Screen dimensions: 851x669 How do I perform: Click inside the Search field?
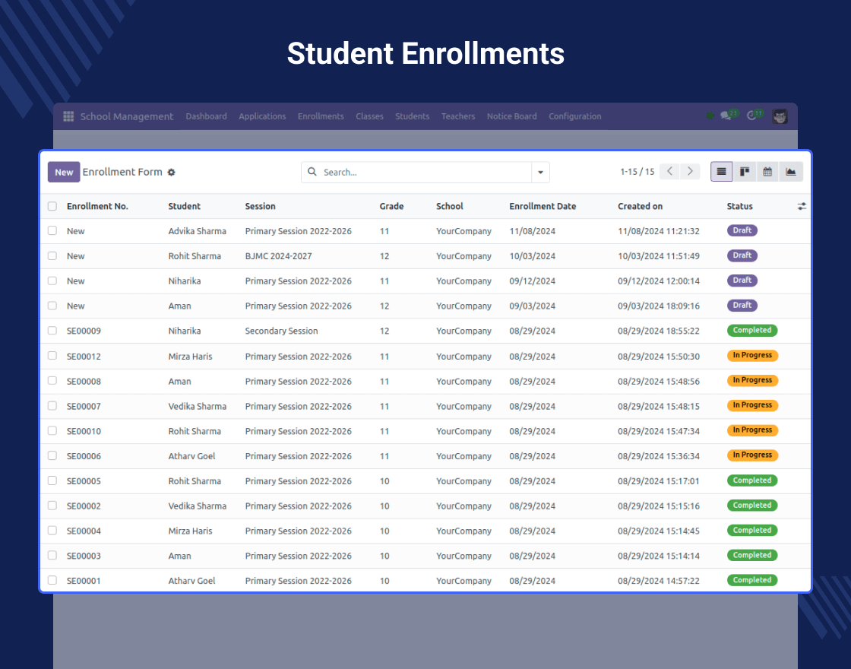418,172
